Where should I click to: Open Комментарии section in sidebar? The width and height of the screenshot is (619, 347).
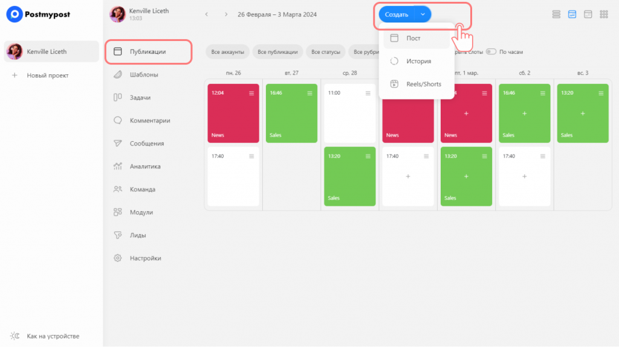pyautogui.click(x=149, y=121)
